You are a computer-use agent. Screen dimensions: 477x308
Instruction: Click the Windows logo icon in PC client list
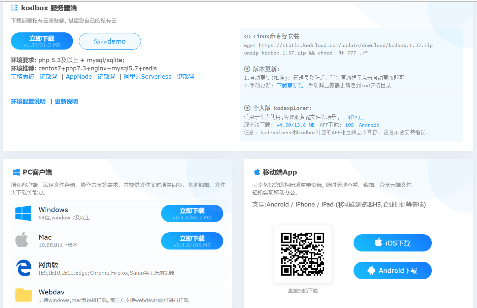[x=23, y=213]
